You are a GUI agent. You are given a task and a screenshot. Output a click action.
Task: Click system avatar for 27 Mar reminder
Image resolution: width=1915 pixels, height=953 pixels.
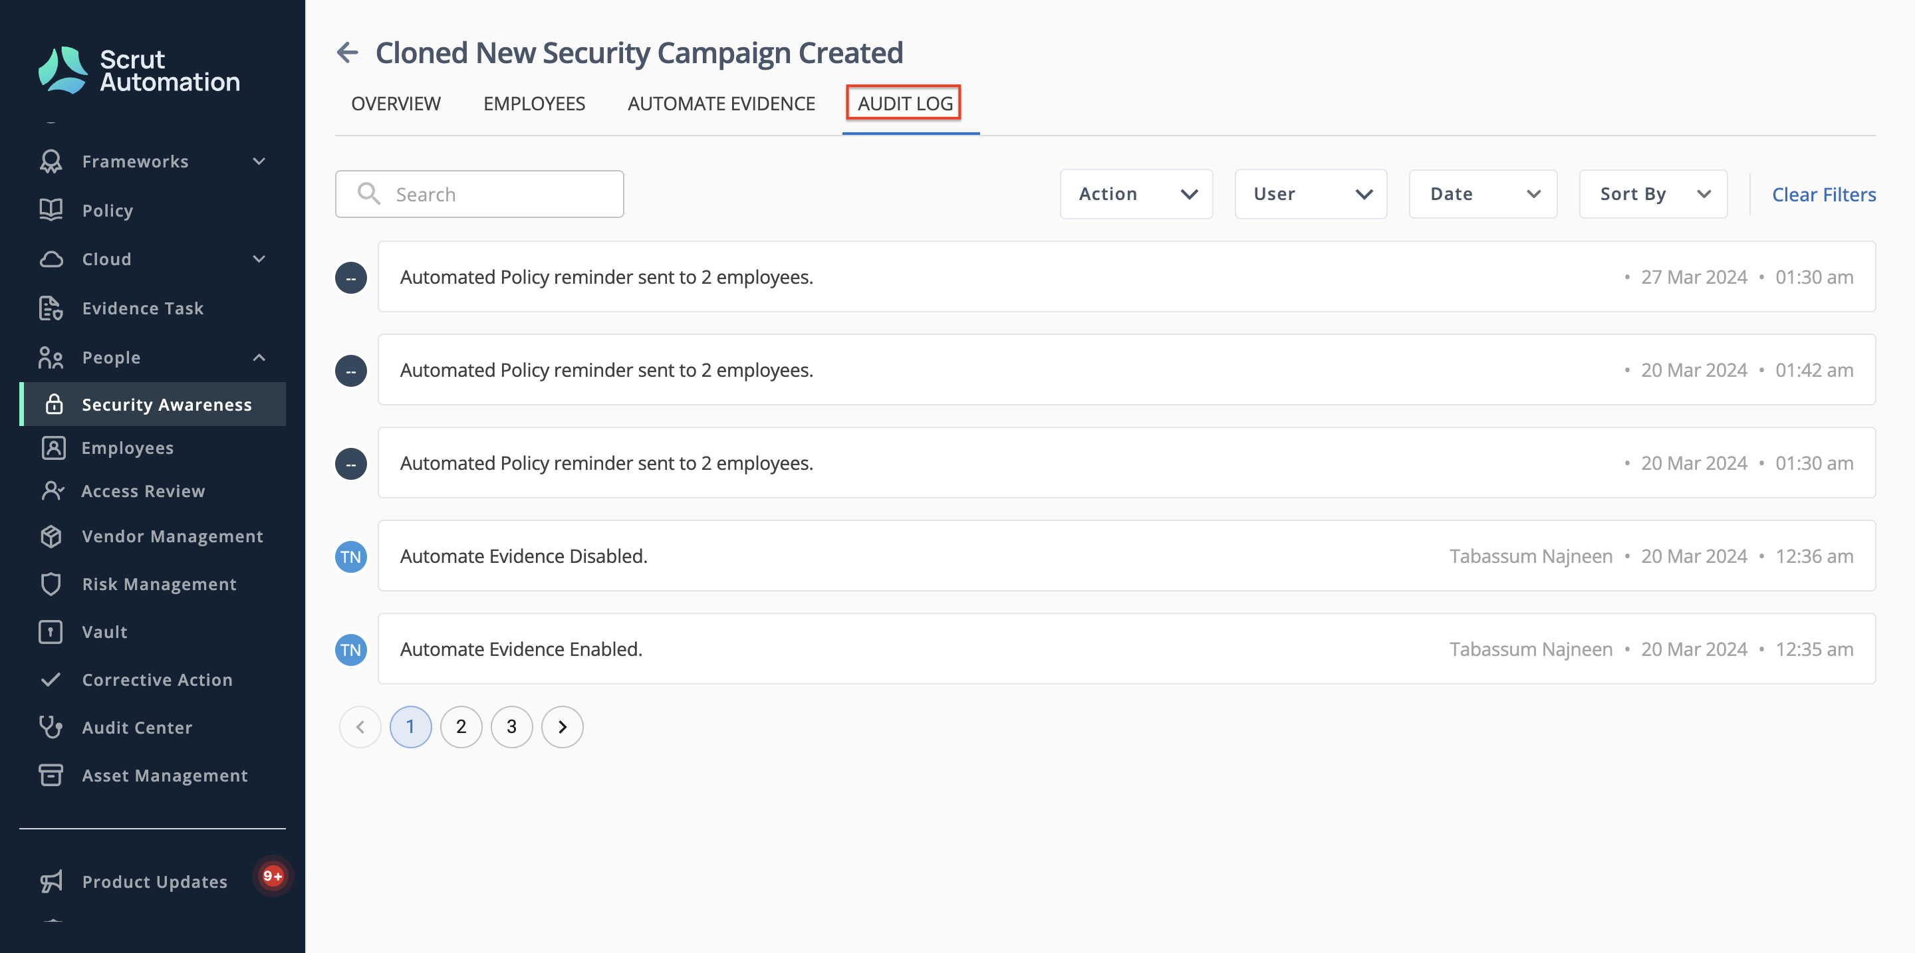click(x=351, y=278)
